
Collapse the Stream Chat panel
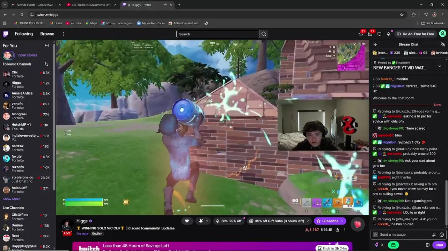click(375, 45)
